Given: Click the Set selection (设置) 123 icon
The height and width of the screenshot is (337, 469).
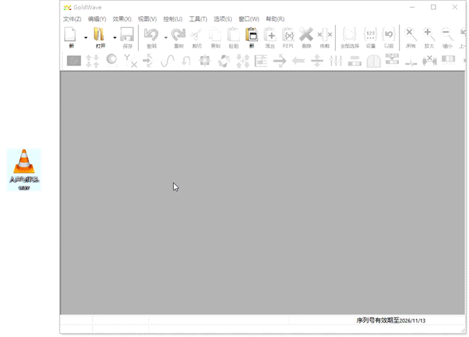Looking at the screenshot, I should (x=371, y=35).
